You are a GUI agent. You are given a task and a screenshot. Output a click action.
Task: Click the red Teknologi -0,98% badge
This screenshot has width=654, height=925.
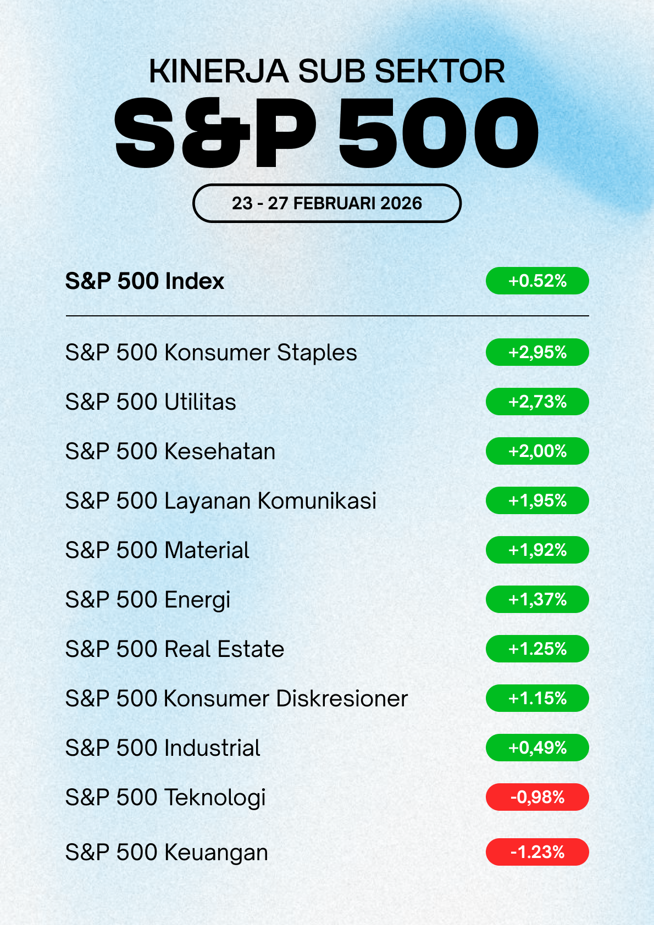coord(537,797)
